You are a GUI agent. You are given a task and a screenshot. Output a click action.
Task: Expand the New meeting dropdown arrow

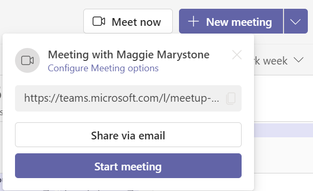coord(295,21)
